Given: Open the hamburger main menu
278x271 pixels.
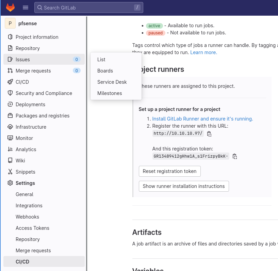Looking at the screenshot, I should (x=26, y=7).
